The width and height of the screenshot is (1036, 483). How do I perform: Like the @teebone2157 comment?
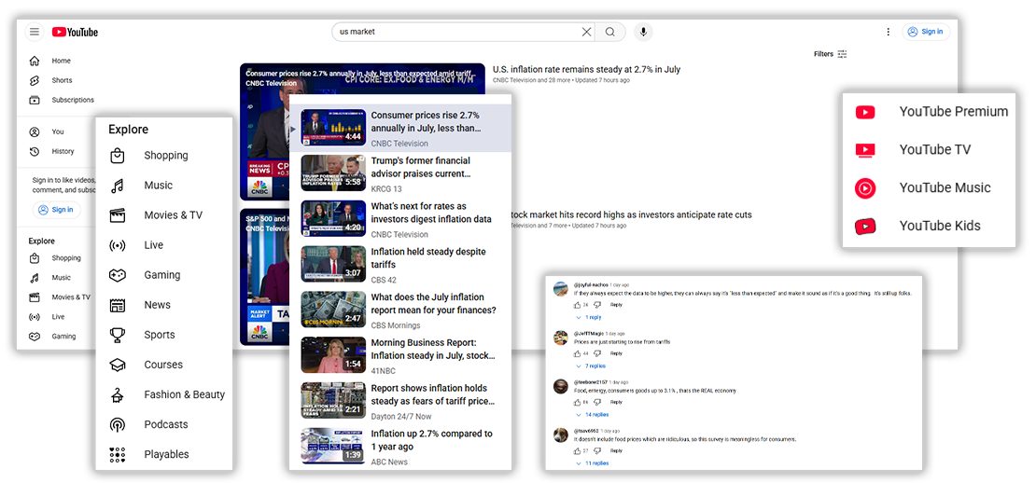click(578, 402)
